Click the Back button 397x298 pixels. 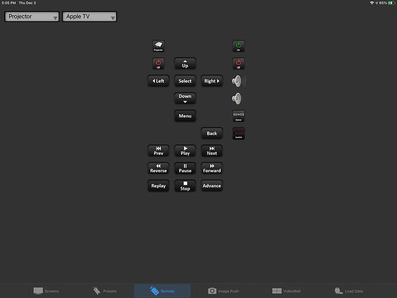pos(212,134)
